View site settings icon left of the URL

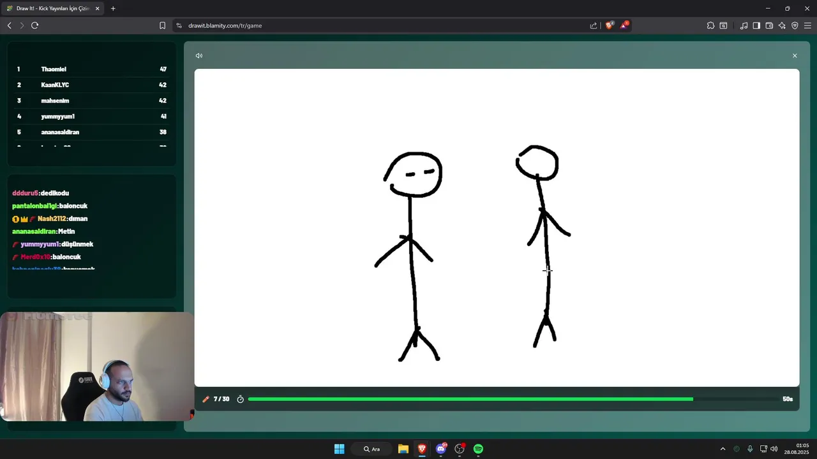[179, 25]
